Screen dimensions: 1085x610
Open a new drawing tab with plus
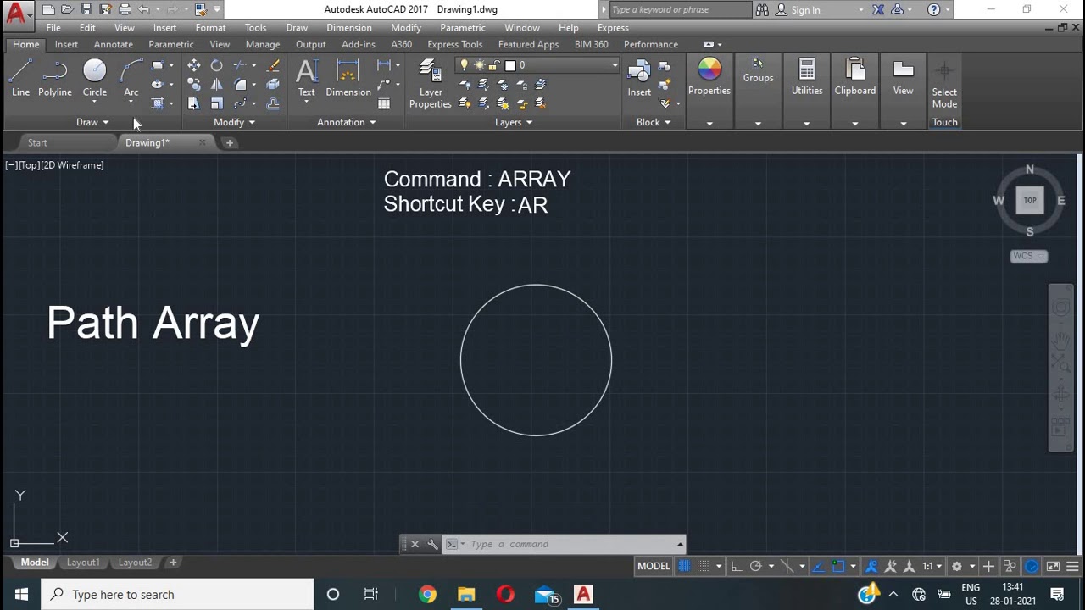[229, 143]
